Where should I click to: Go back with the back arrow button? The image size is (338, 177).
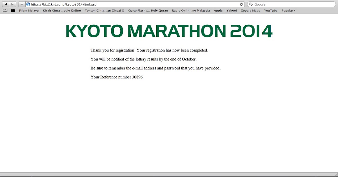coord(5,4)
